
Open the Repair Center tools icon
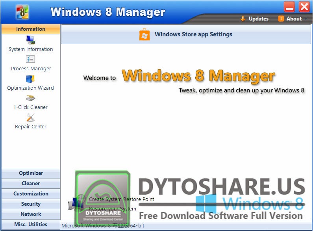click(31, 117)
